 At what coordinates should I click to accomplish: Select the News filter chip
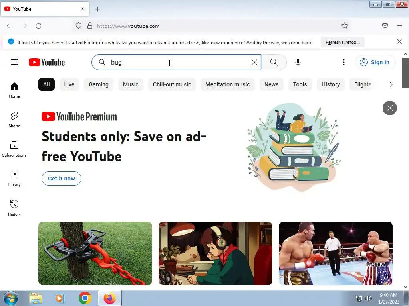click(271, 84)
